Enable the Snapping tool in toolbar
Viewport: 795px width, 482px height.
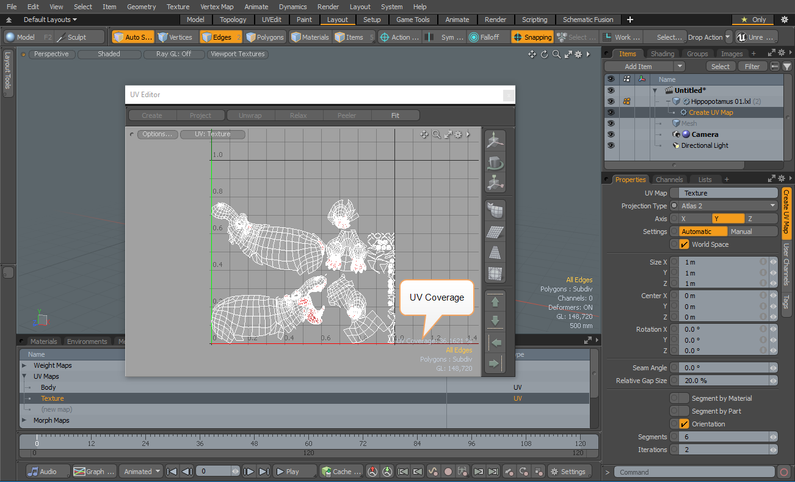(532, 37)
